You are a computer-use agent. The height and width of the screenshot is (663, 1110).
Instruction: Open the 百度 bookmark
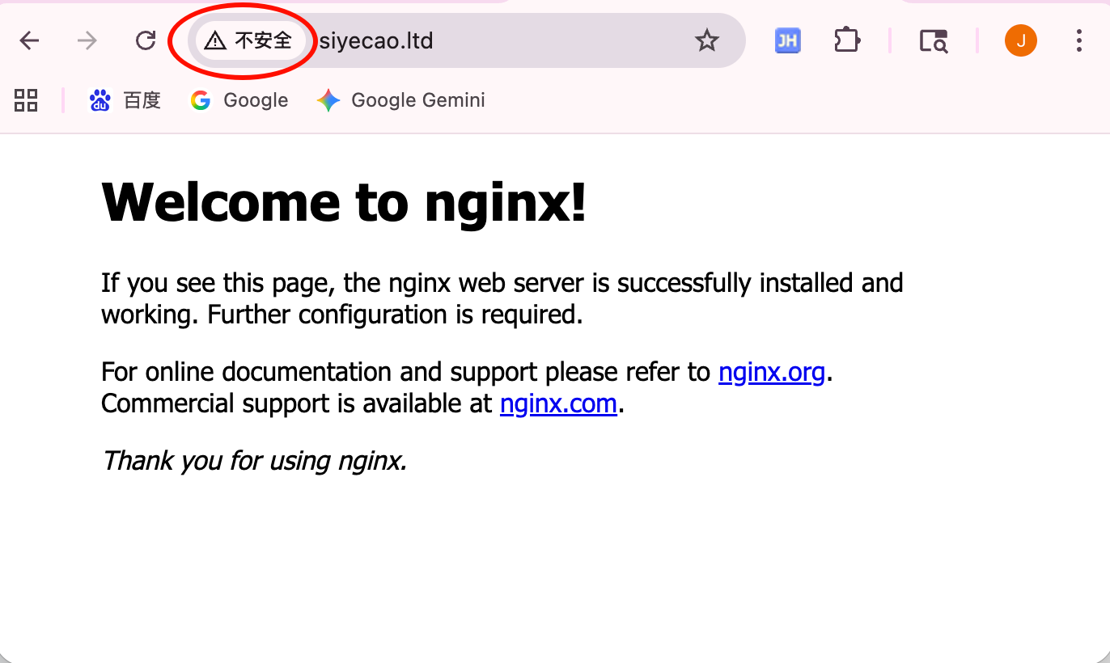tap(125, 100)
